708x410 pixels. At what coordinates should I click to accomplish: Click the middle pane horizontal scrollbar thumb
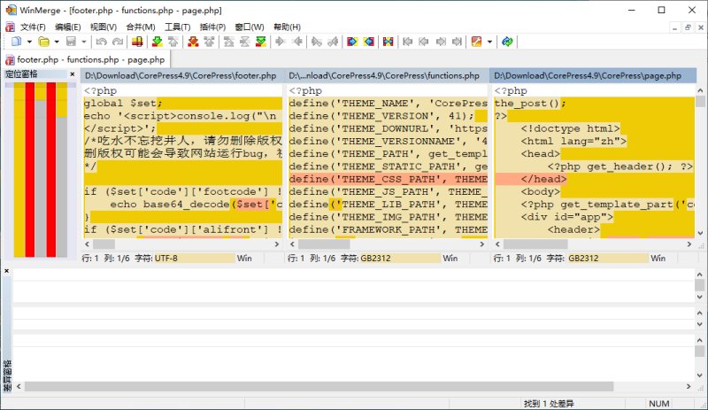(x=324, y=244)
